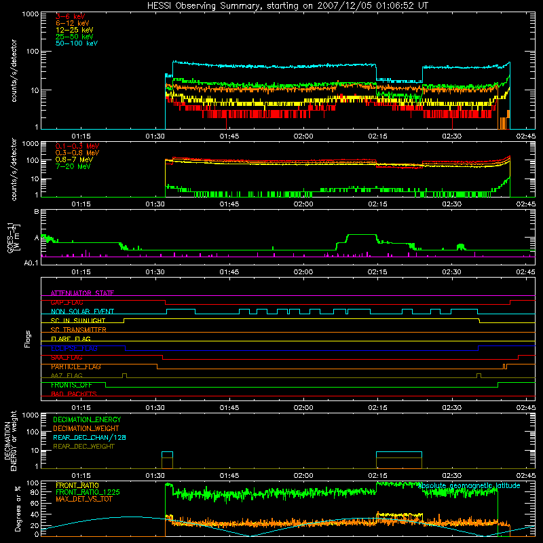
Task: Click 01:15 tick under top count-rate plot
Action: [x=81, y=136]
